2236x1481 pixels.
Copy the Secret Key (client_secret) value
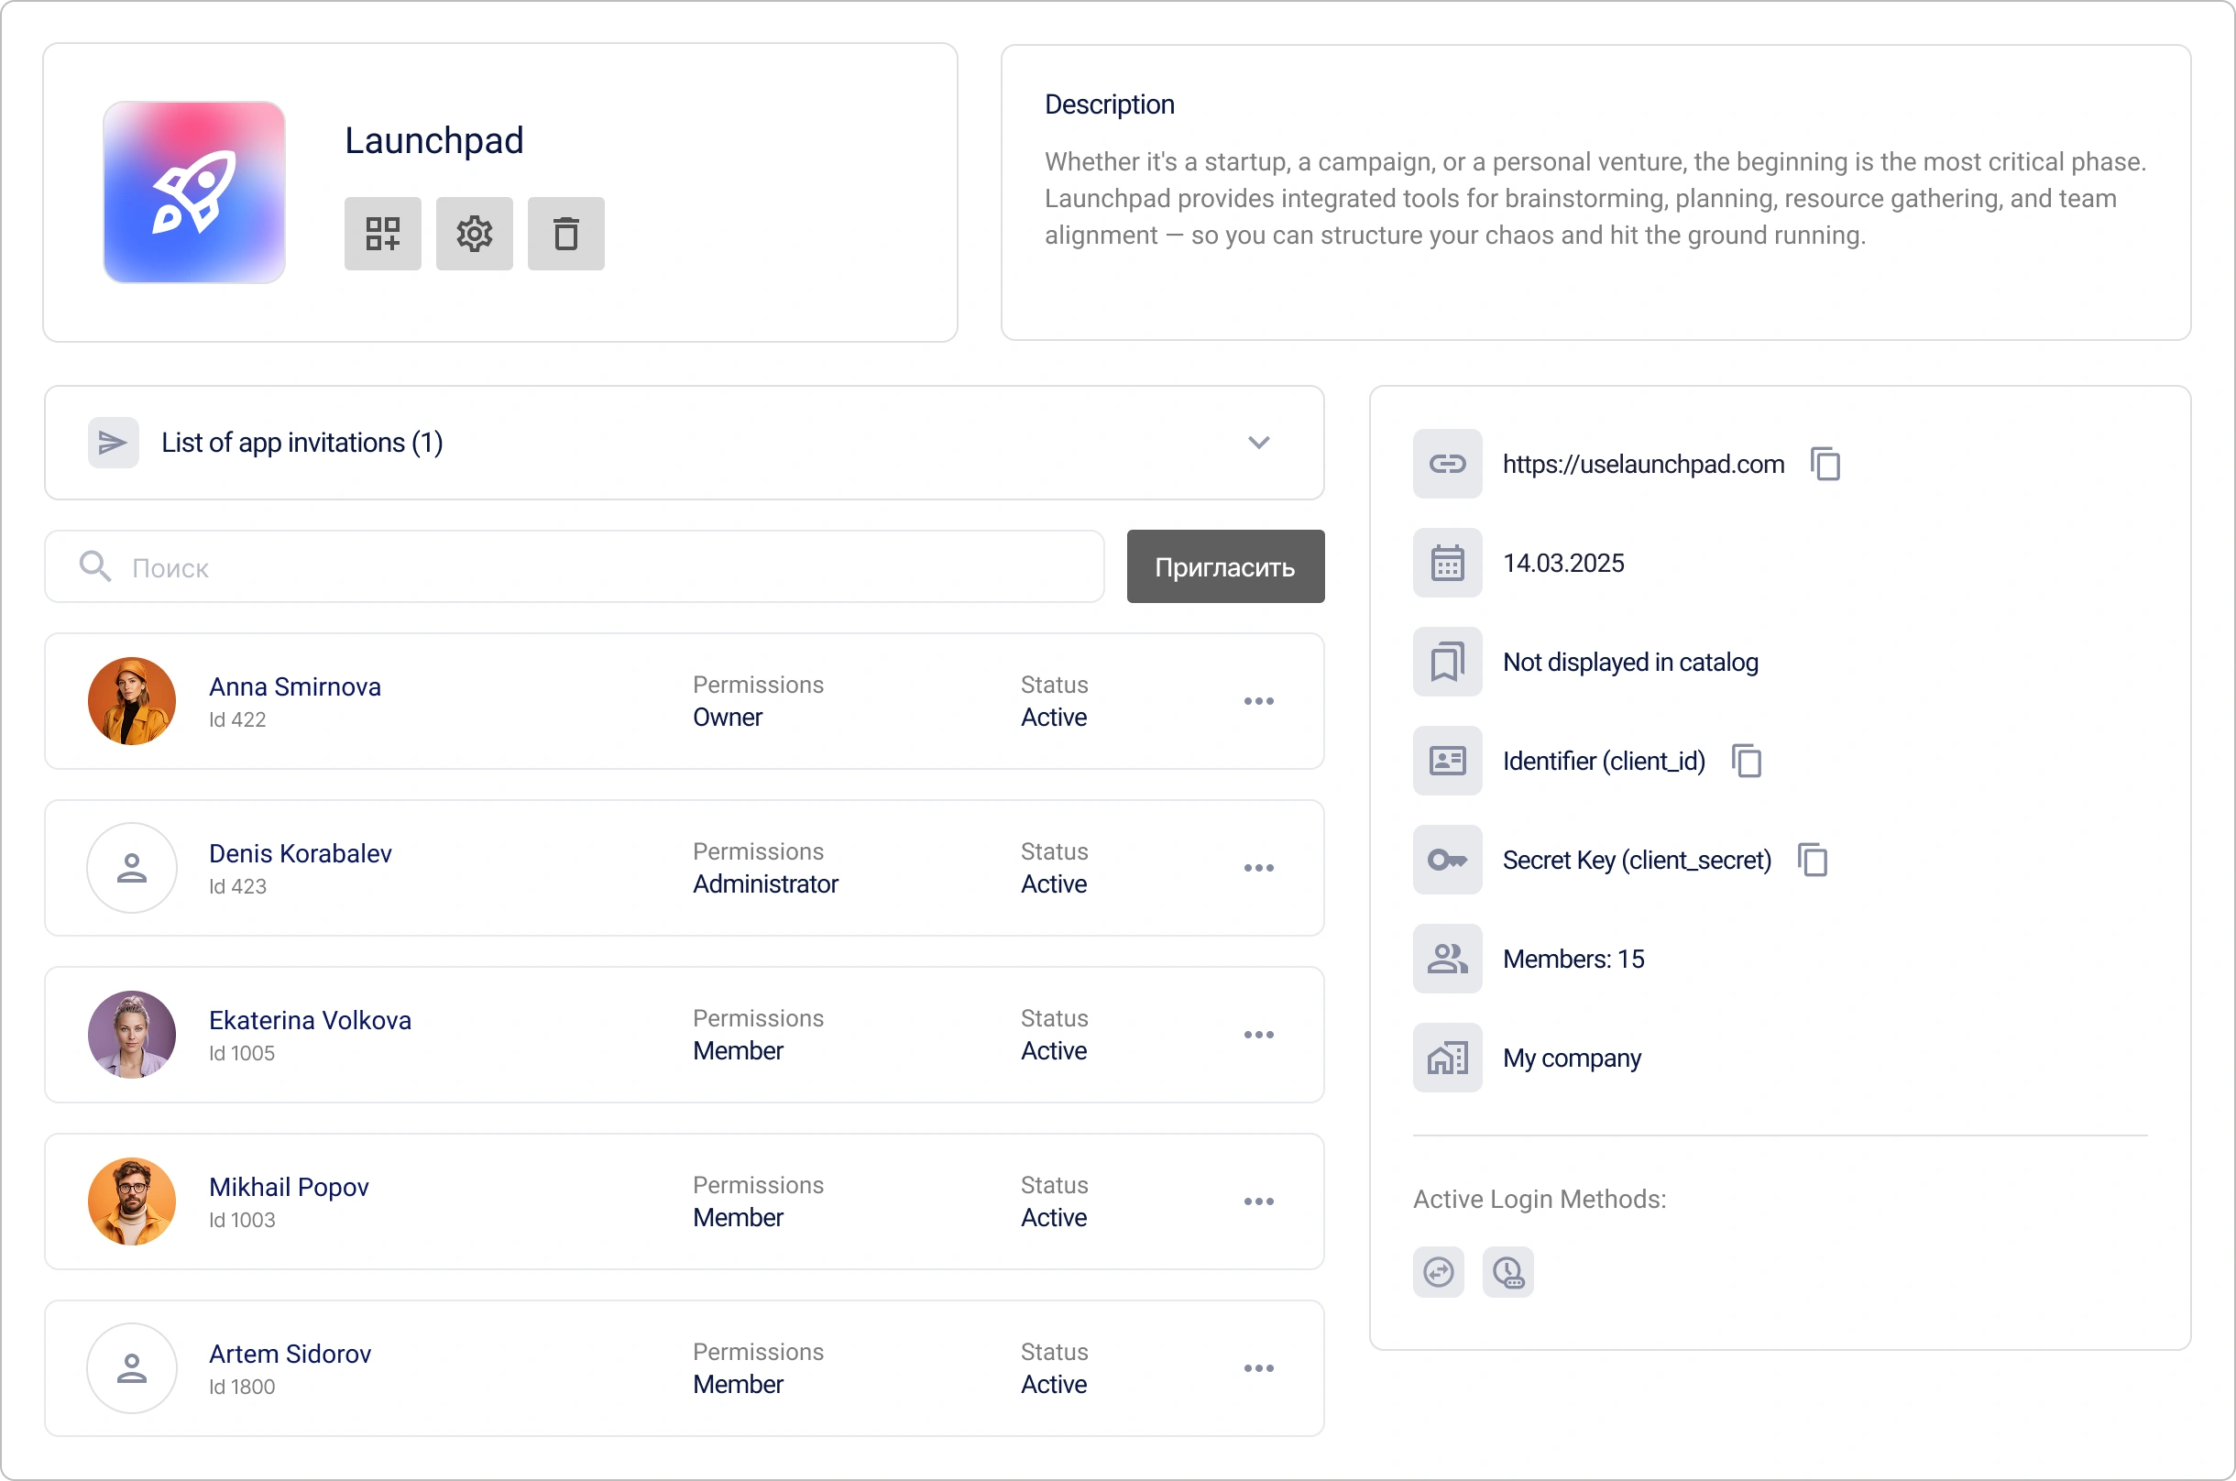[1812, 860]
